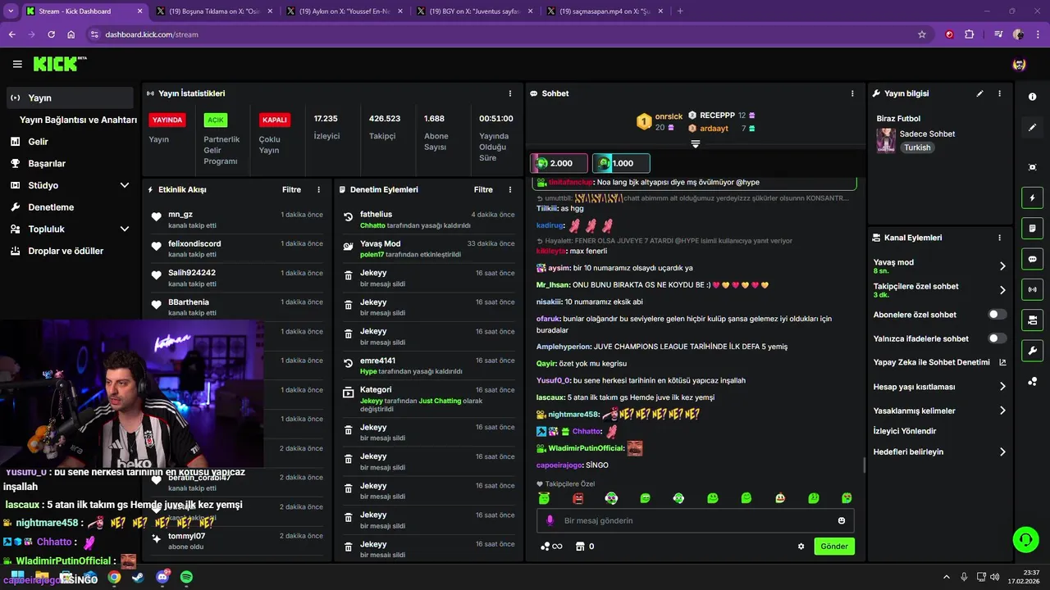1050x590 pixels.
Task: Open Hesap yaşı kısıtlaması chevron
Action: coord(1002,387)
